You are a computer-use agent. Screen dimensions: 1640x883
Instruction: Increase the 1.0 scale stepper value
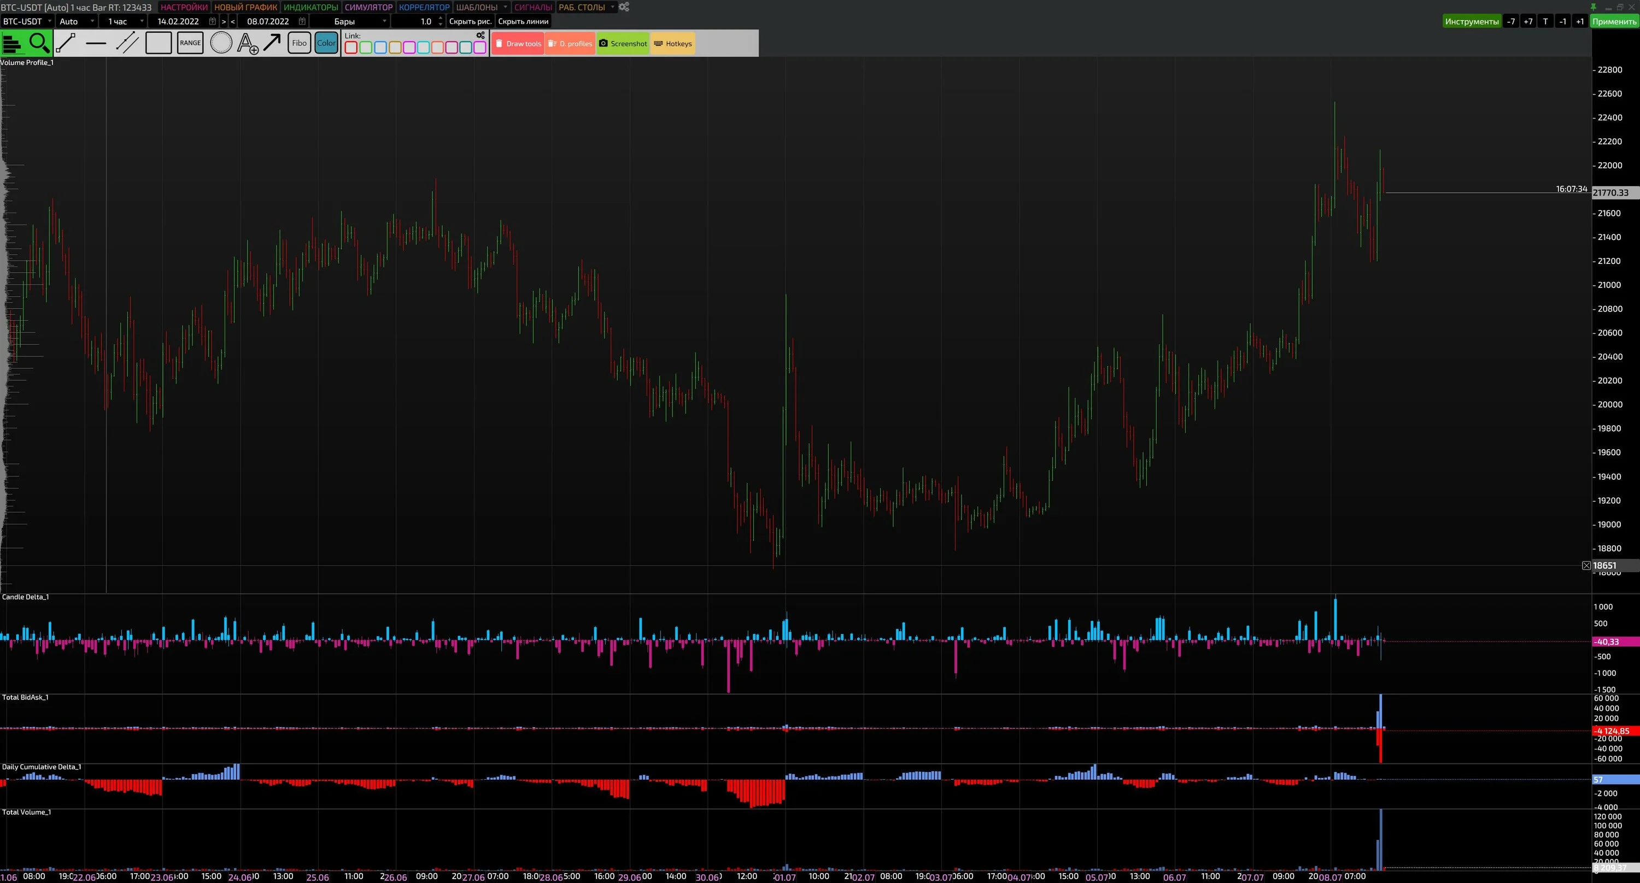[441, 19]
